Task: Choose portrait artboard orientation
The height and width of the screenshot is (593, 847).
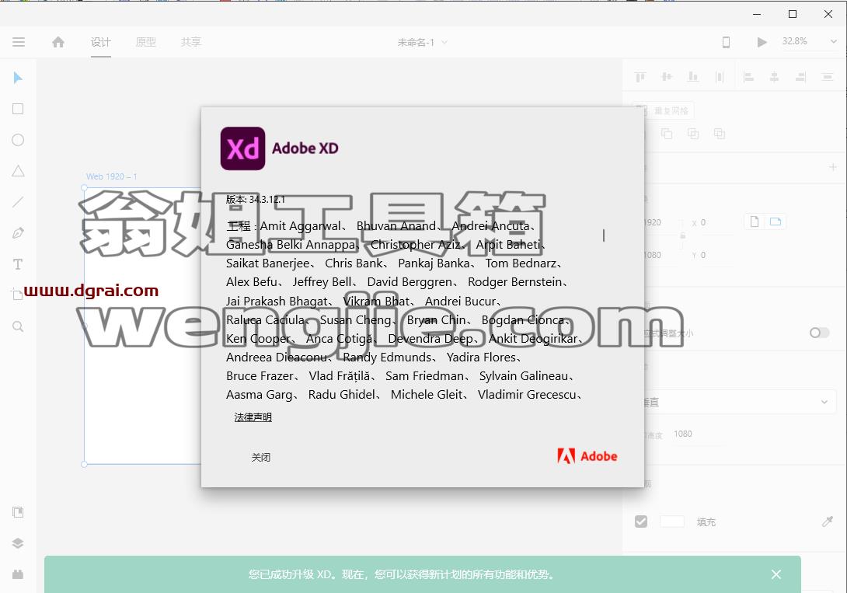Action: [x=755, y=222]
